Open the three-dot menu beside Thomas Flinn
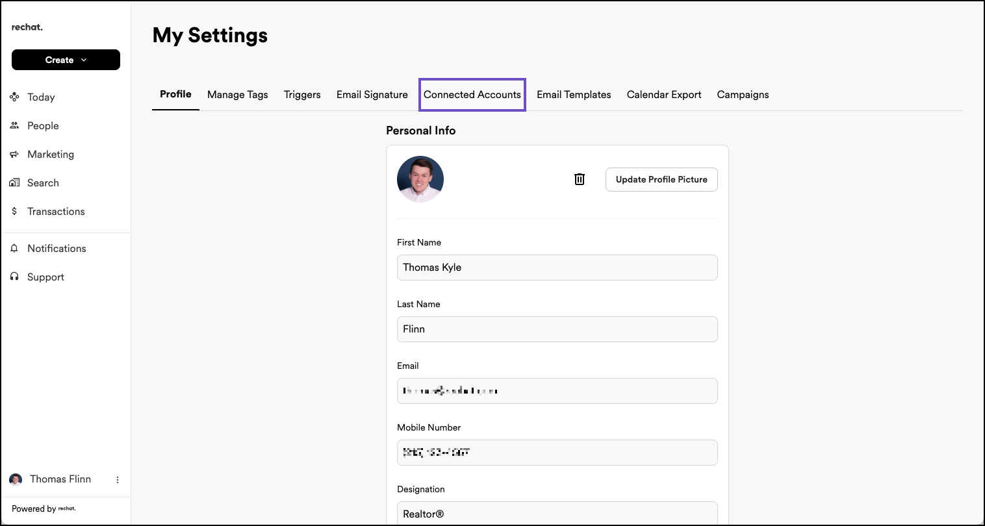Image resolution: width=985 pixels, height=526 pixels. pos(118,480)
